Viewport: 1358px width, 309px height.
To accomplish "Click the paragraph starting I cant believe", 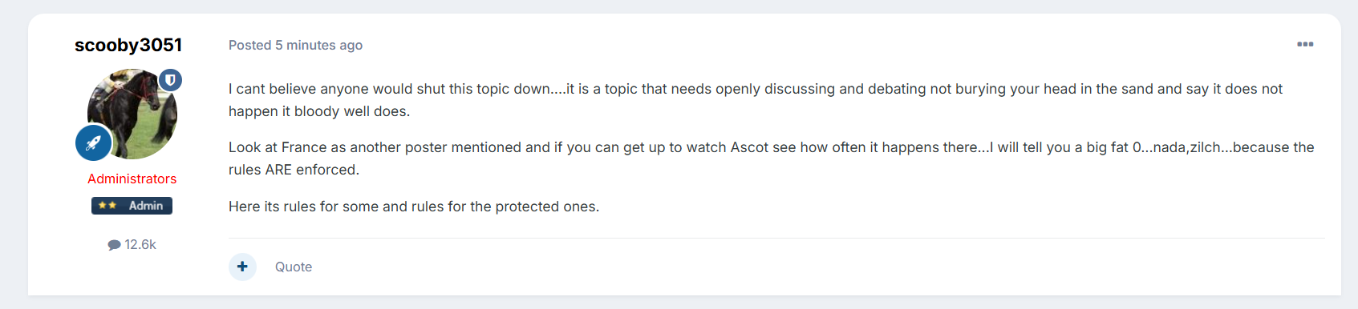I will pyautogui.click(x=756, y=100).
